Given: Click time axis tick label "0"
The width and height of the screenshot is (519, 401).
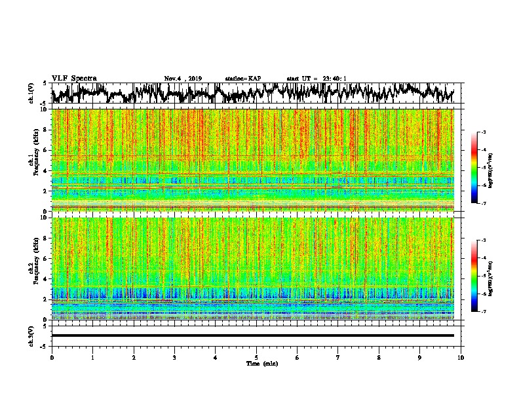Looking at the screenshot, I should (52, 358).
